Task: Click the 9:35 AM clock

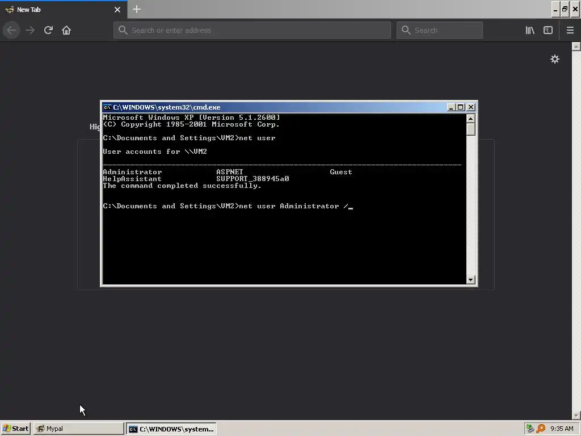Action: (x=562, y=429)
